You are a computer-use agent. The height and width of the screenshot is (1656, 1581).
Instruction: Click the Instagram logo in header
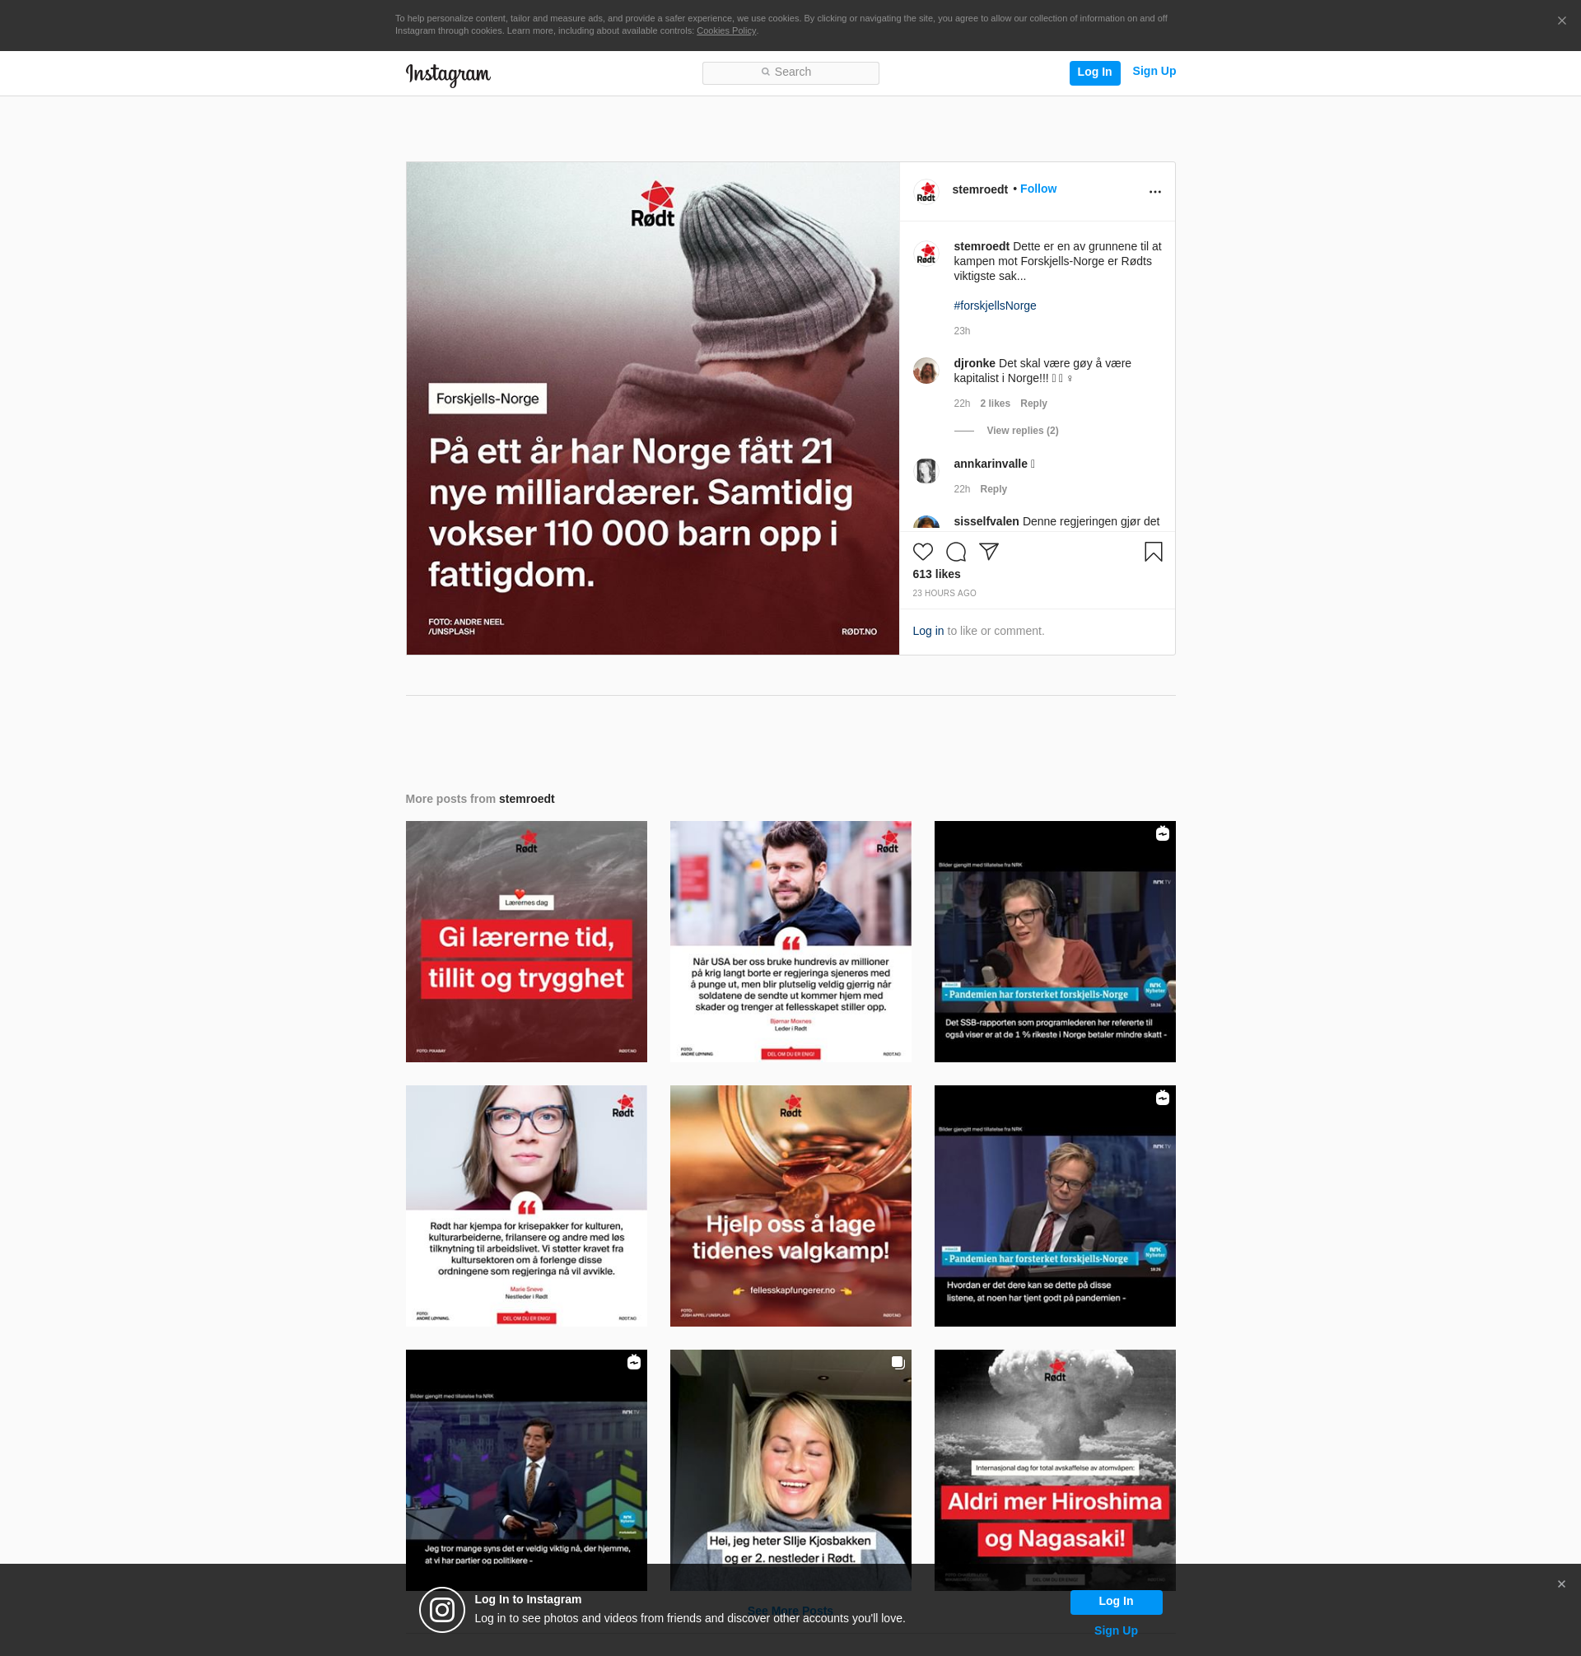pyautogui.click(x=447, y=74)
